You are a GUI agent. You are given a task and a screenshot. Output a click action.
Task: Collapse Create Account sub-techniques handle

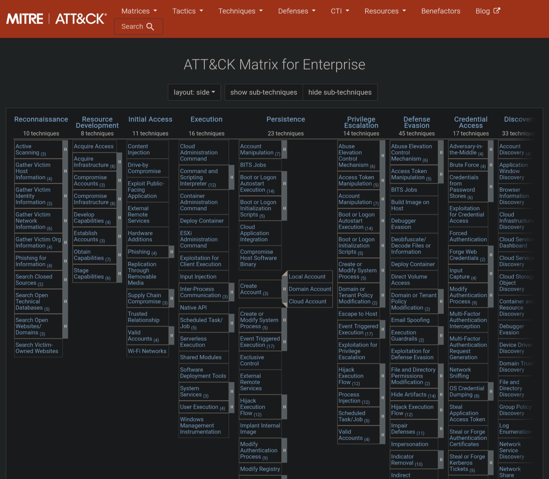pos(284,289)
